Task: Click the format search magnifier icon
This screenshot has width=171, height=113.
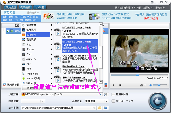Action: 99,88
